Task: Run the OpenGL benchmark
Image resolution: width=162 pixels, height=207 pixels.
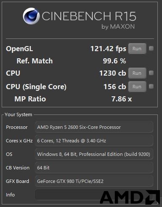Action: [137, 49]
